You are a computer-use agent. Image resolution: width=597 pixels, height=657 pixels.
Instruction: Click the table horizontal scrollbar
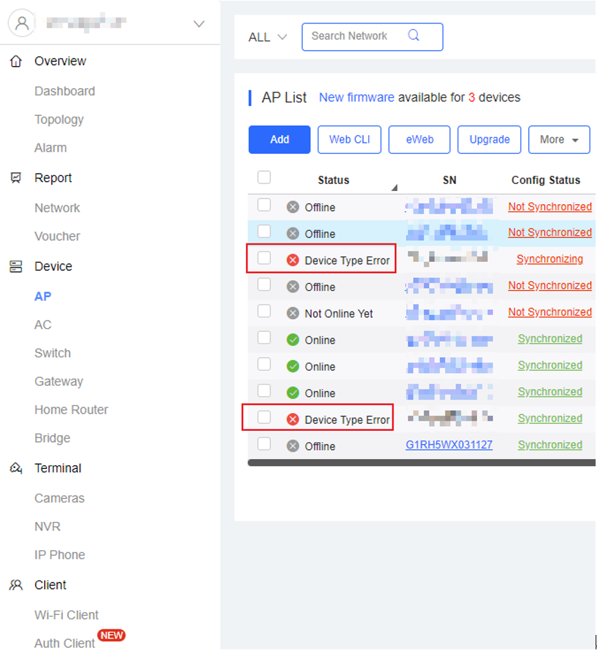421,463
